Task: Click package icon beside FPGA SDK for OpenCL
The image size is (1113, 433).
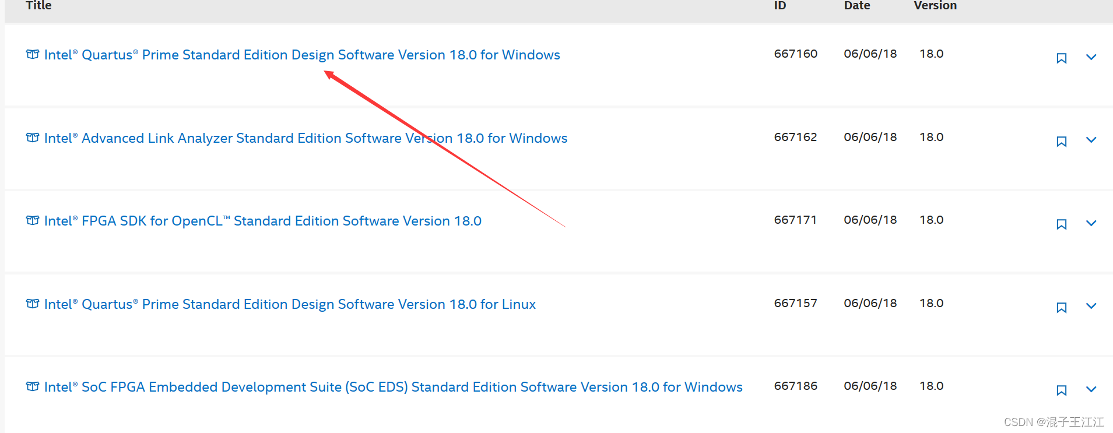Action: point(33,220)
